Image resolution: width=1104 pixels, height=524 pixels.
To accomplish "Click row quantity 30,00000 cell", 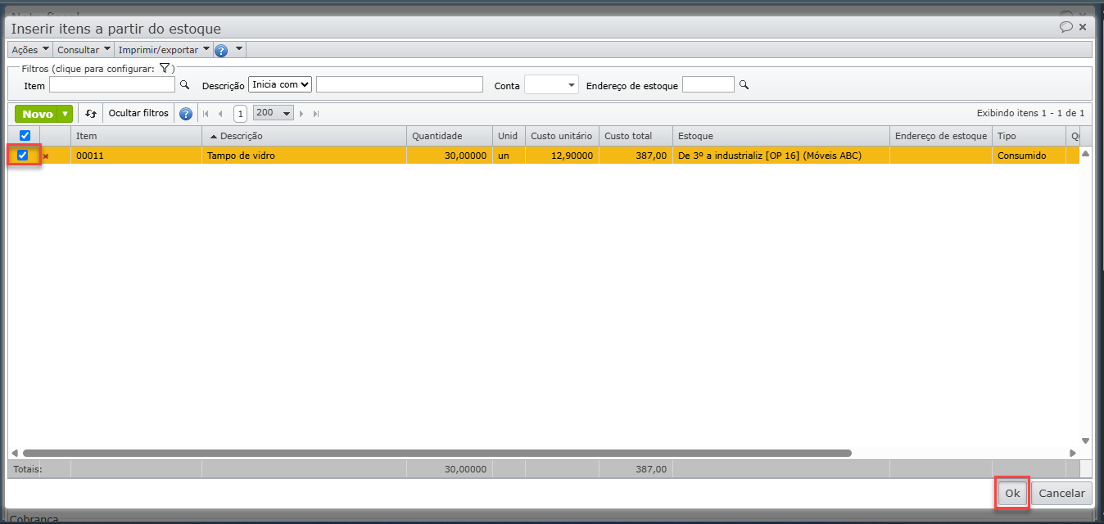I will pos(449,156).
